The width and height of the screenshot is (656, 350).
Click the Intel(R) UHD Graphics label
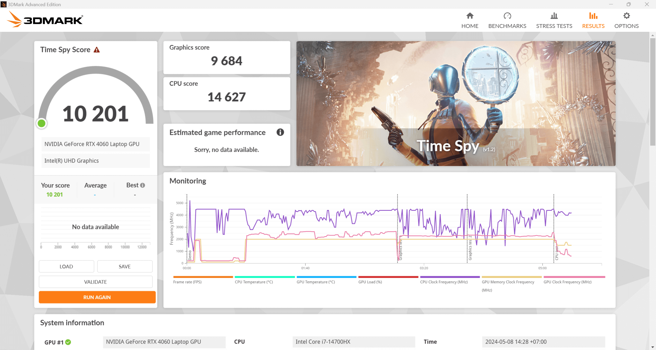tap(96, 161)
